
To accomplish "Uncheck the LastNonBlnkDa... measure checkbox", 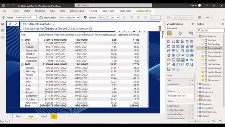I will pyautogui.click(x=202, y=76).
